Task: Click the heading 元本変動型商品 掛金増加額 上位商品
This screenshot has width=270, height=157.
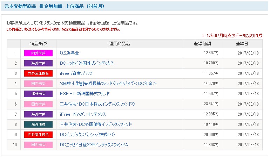Action: (54, 6)
